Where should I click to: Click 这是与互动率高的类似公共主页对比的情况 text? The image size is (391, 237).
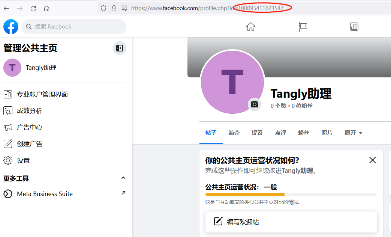253,202
